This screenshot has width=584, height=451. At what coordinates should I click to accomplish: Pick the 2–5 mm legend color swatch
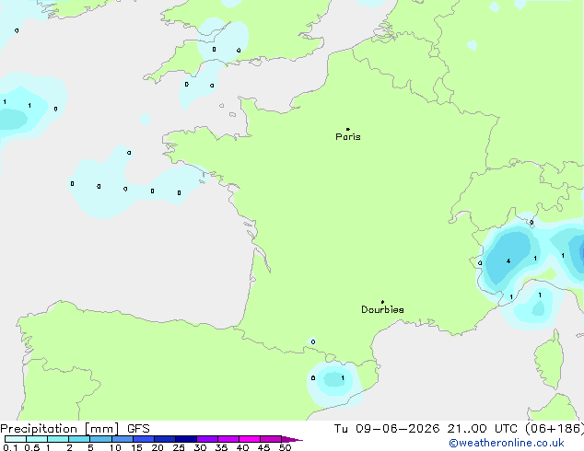pyautogui.click(x=79, y=439)
